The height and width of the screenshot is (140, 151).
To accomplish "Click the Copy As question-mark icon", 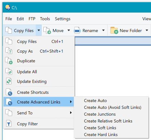I will click(9, 51).
